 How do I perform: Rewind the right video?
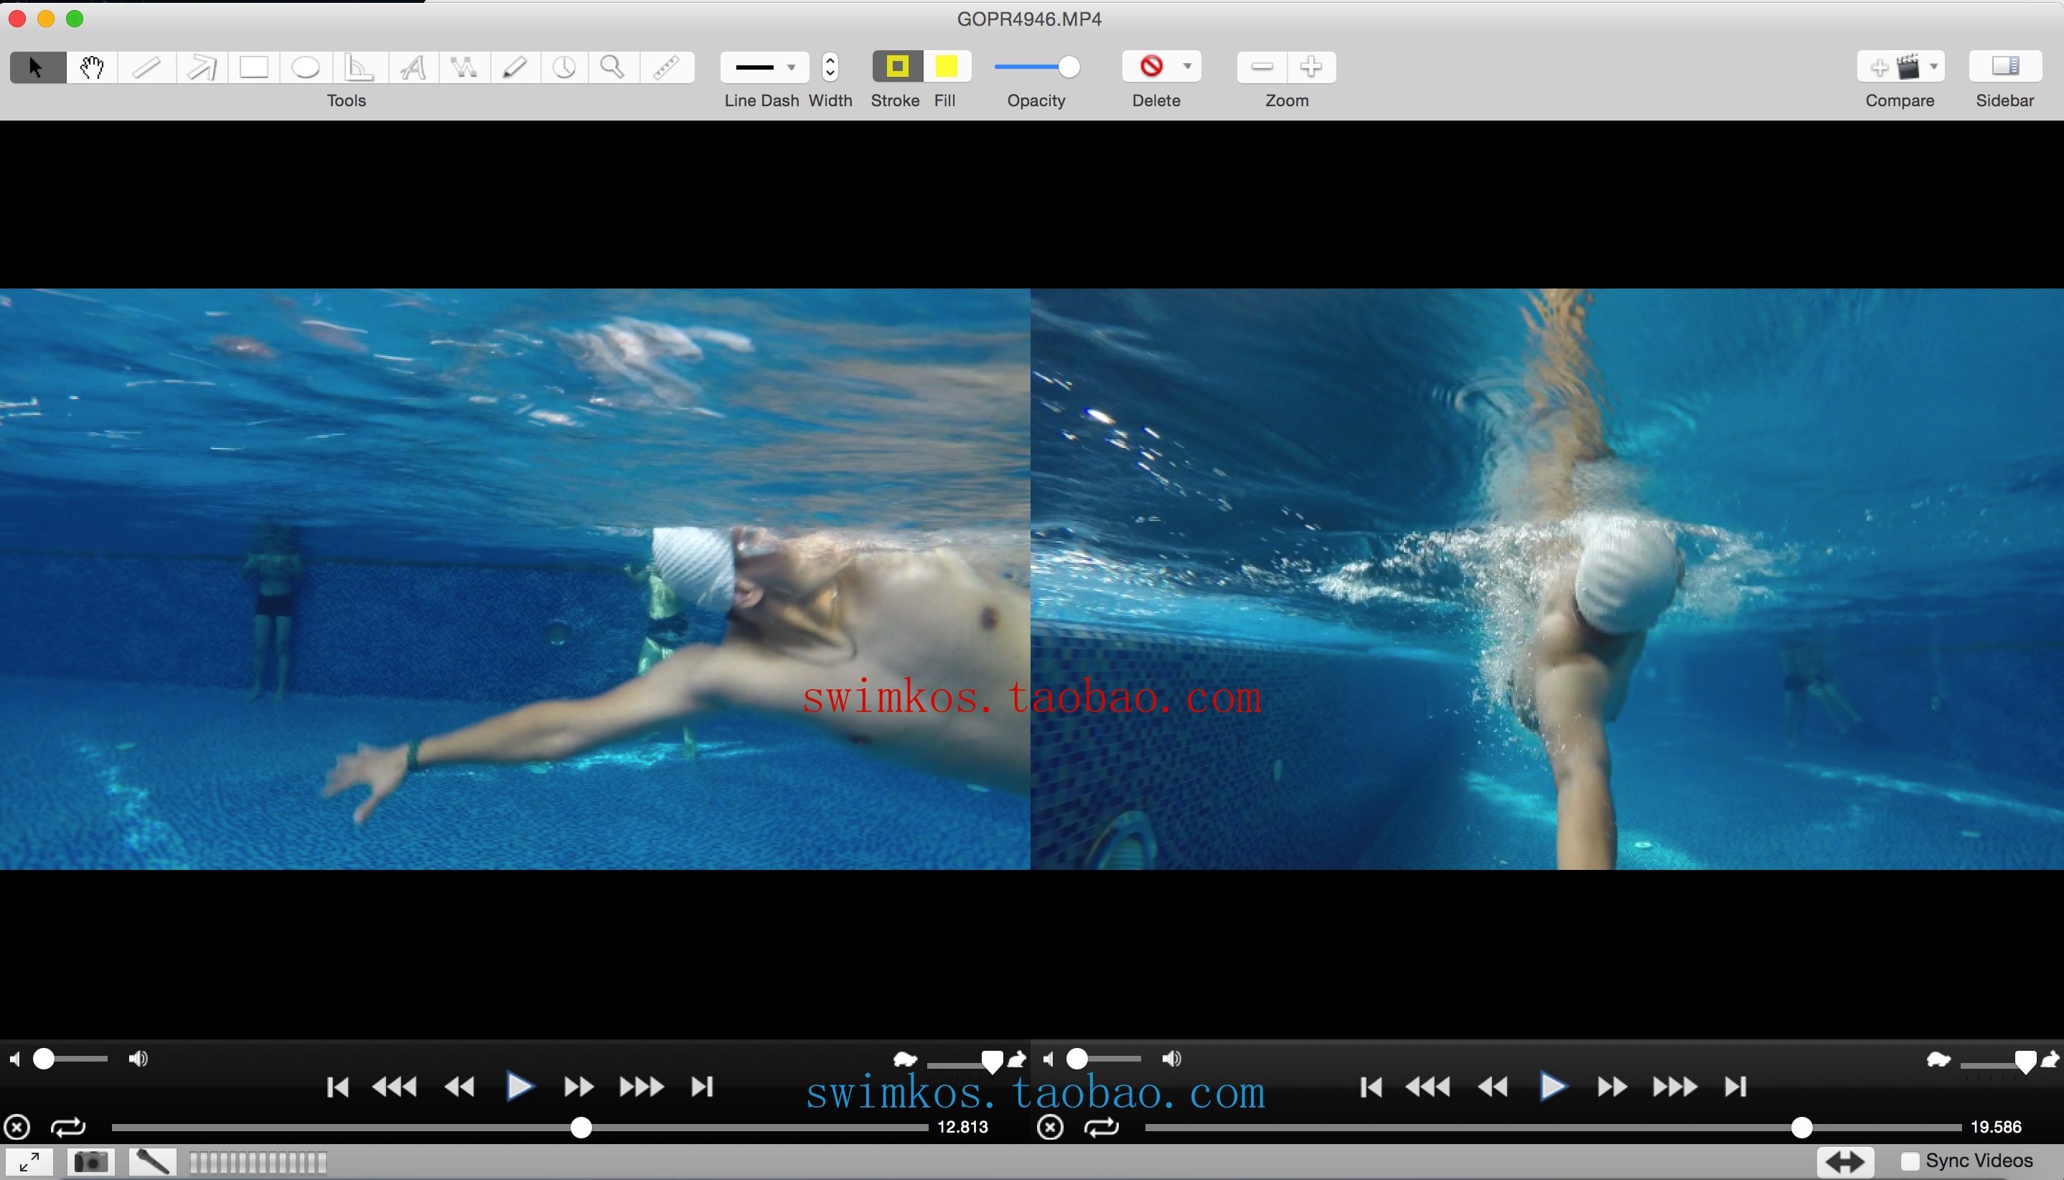point(1493,1087)
